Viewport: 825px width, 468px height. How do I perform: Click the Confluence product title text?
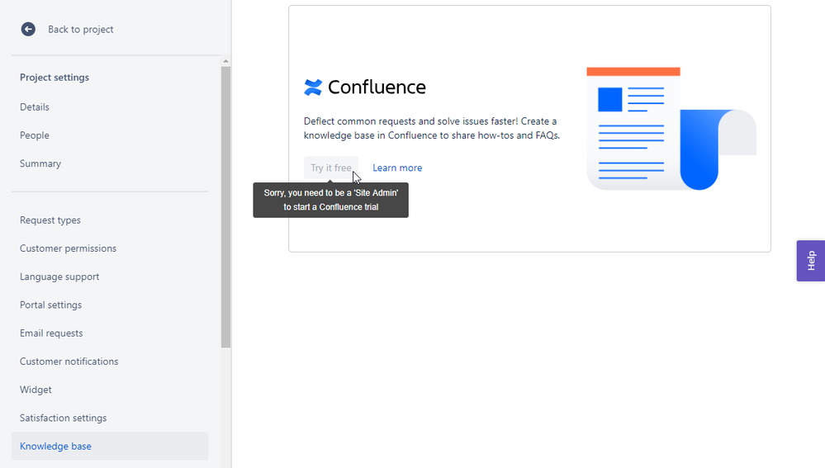pyautogui.click(x=377, y=87)
